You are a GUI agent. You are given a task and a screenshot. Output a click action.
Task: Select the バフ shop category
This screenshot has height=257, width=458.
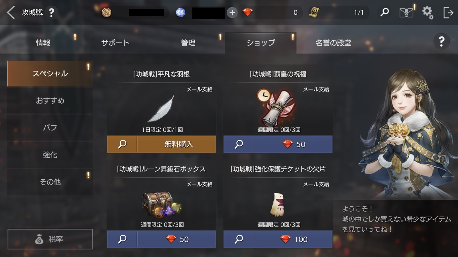click(x=50, y=128)
